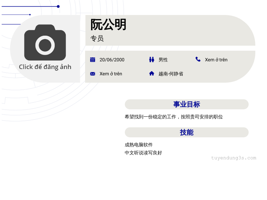
Task: Select the address 越南-何静省
Action: pos(171,74)
